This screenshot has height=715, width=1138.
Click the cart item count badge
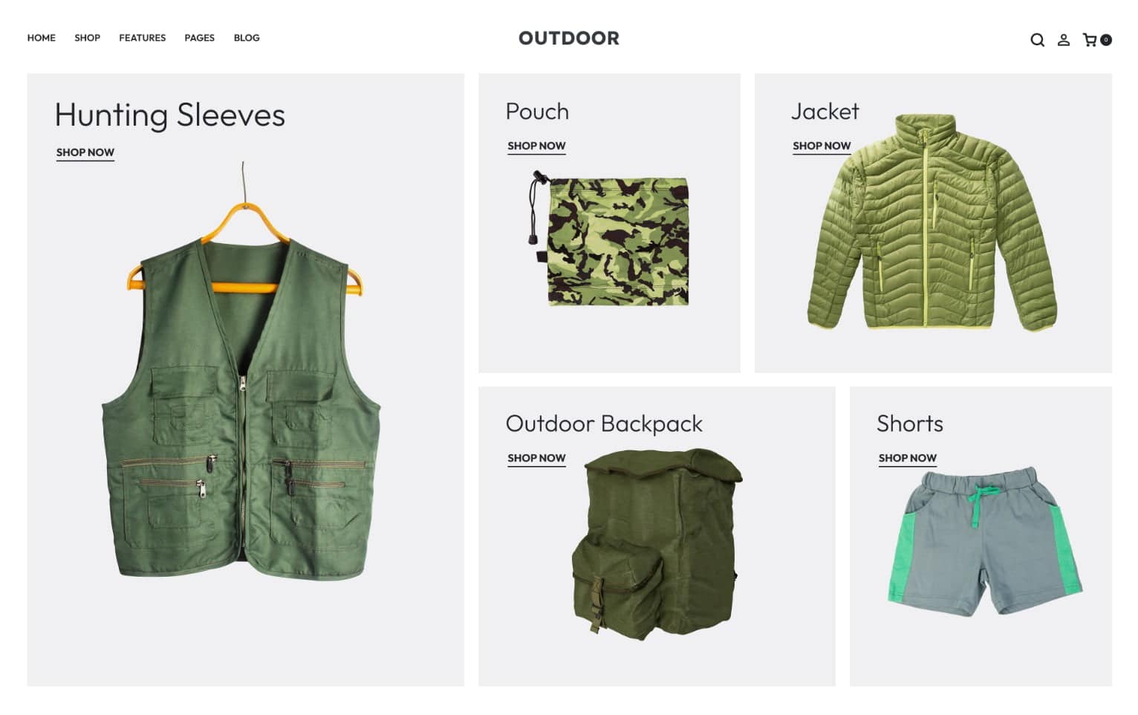pyautogui.click(x=1106, y=40)
